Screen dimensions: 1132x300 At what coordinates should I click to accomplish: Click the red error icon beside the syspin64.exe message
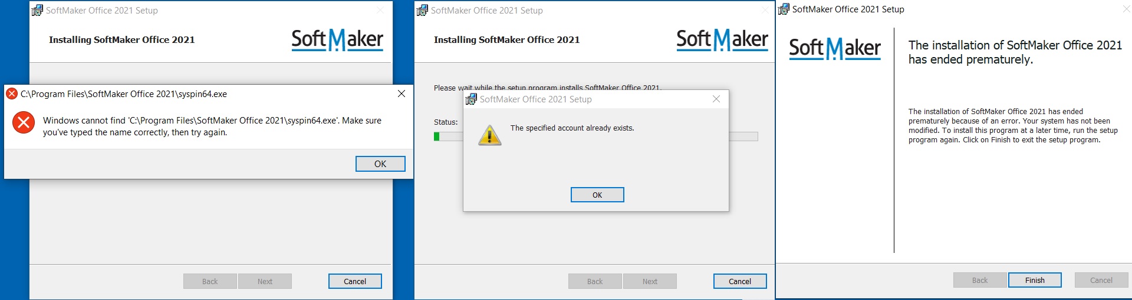(x=24, y=122)
